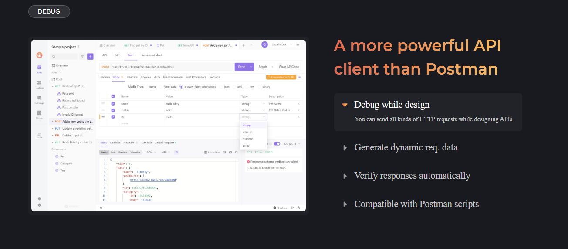Viewport: 568px width, 249px height.
Task: Click the DEBUG pill button
Action: (x=49, y=11)
